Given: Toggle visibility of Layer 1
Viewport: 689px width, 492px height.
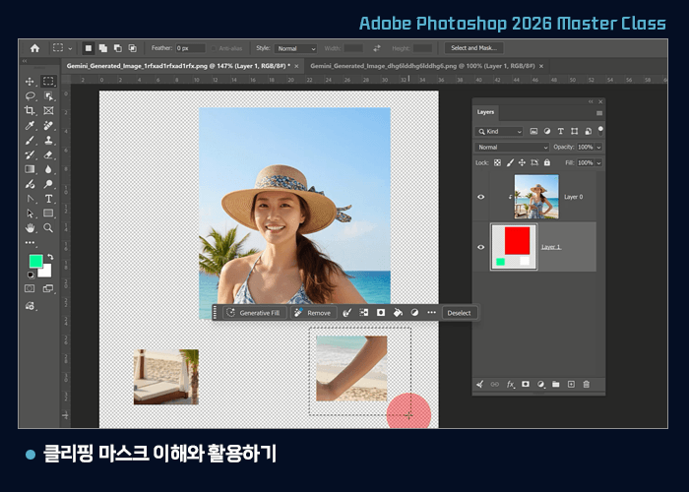Looking at the screenshot, I should tap(480, 247).
